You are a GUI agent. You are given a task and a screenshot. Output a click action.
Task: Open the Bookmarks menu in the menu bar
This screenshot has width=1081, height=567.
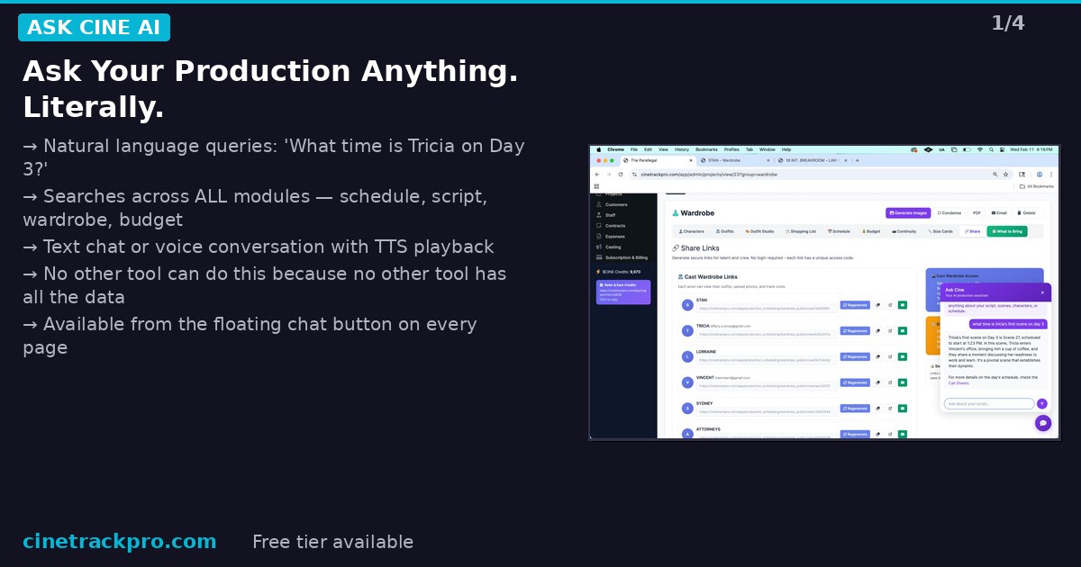708,149
